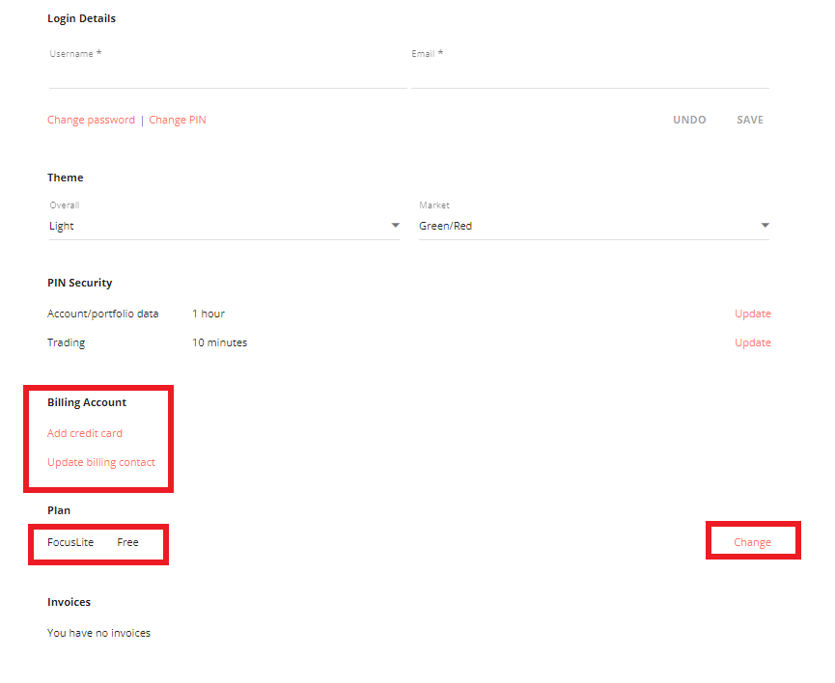The image size is (835, 683).
Task: Click Change link for FocusLite plan
Action: click(x=752, y=542)
